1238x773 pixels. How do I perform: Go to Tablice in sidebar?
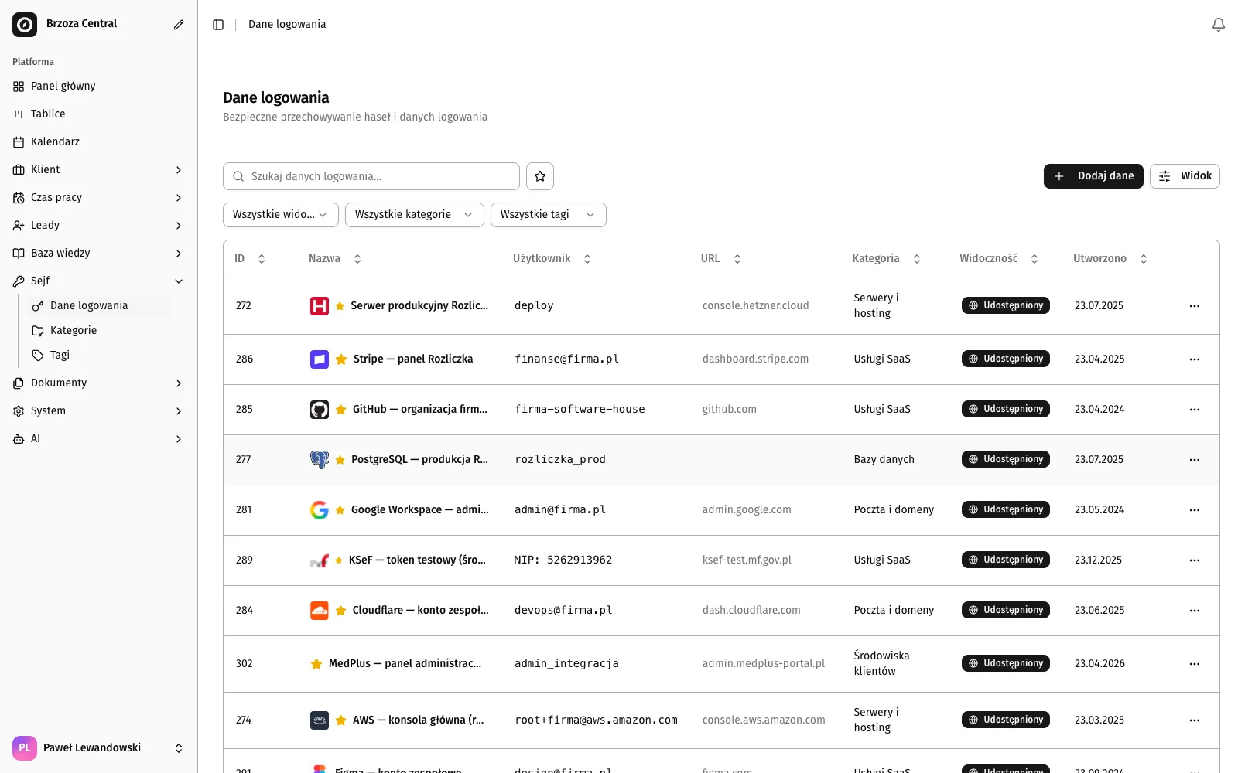click(x=98, y=114)
